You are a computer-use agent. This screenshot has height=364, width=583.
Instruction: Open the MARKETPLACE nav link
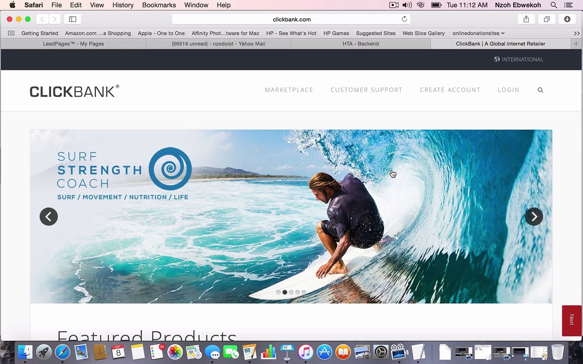pyautogui.click(x=289, y=90)
